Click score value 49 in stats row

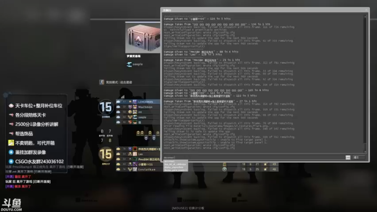(x=274, y=164)
